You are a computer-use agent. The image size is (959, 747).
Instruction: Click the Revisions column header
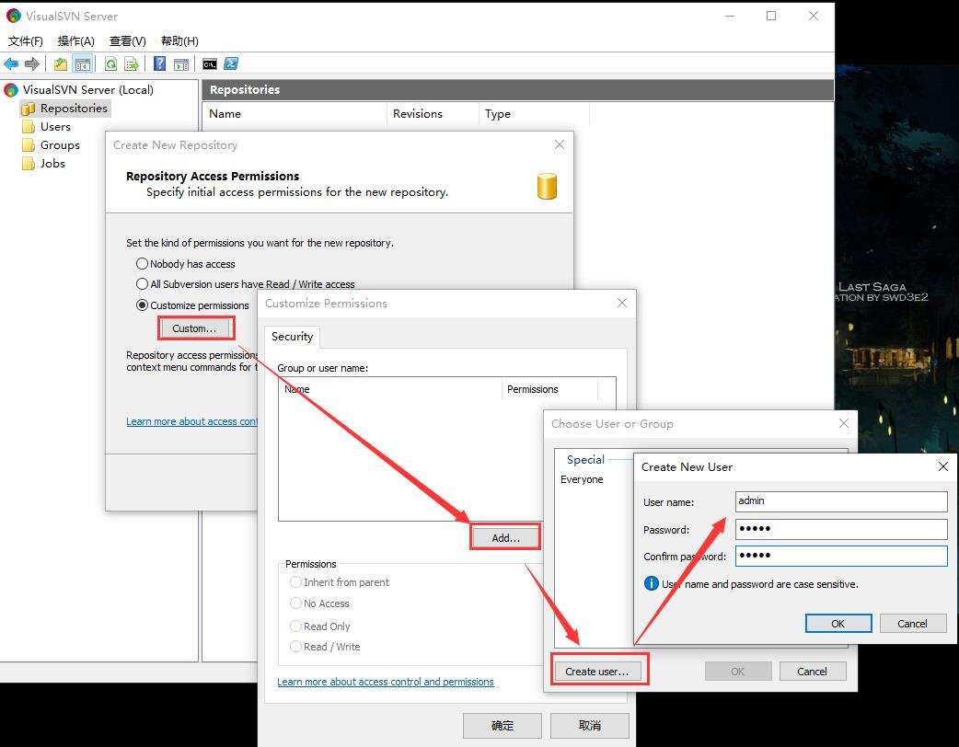[433, 114]
